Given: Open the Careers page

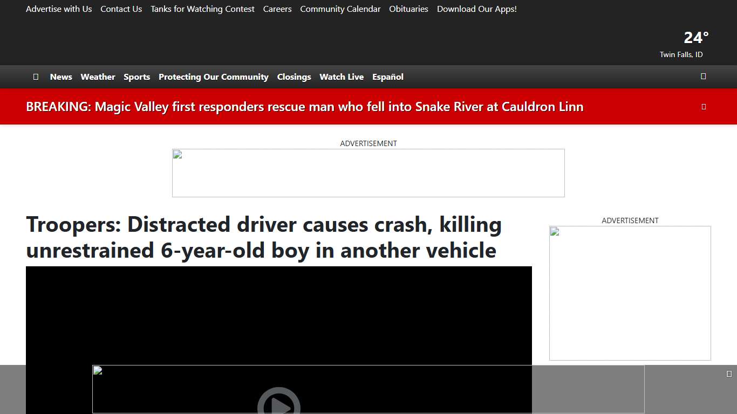Looking at the screenshot, I should [x=277, y=9].
